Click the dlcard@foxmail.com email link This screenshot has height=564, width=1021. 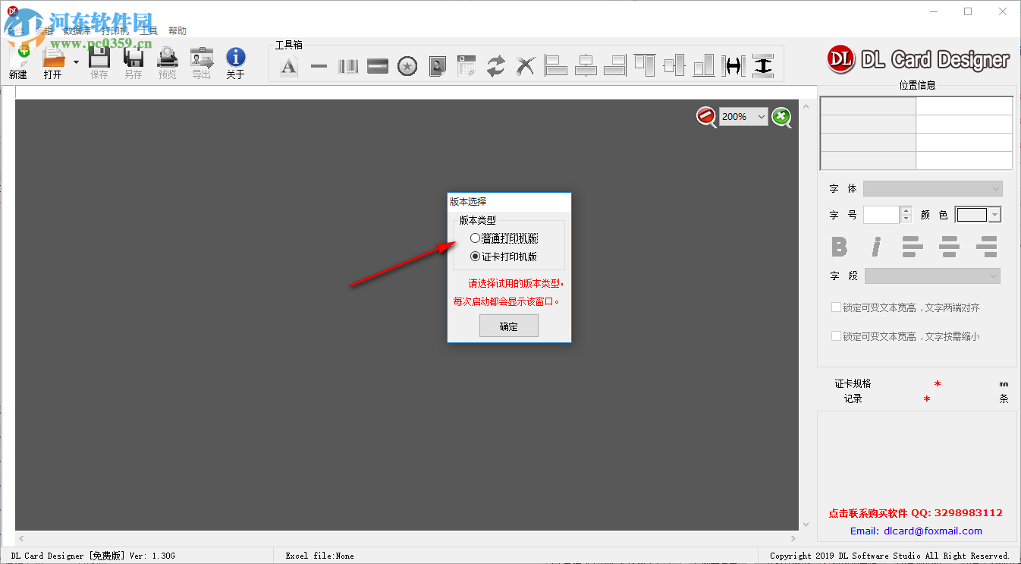pos(931,531)
